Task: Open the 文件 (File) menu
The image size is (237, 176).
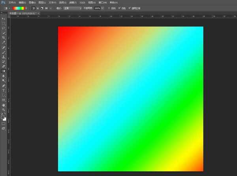Action: (12, 2)
